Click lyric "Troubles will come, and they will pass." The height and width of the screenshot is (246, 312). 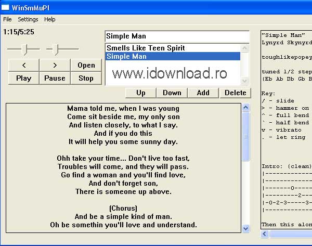click(123, 166)
